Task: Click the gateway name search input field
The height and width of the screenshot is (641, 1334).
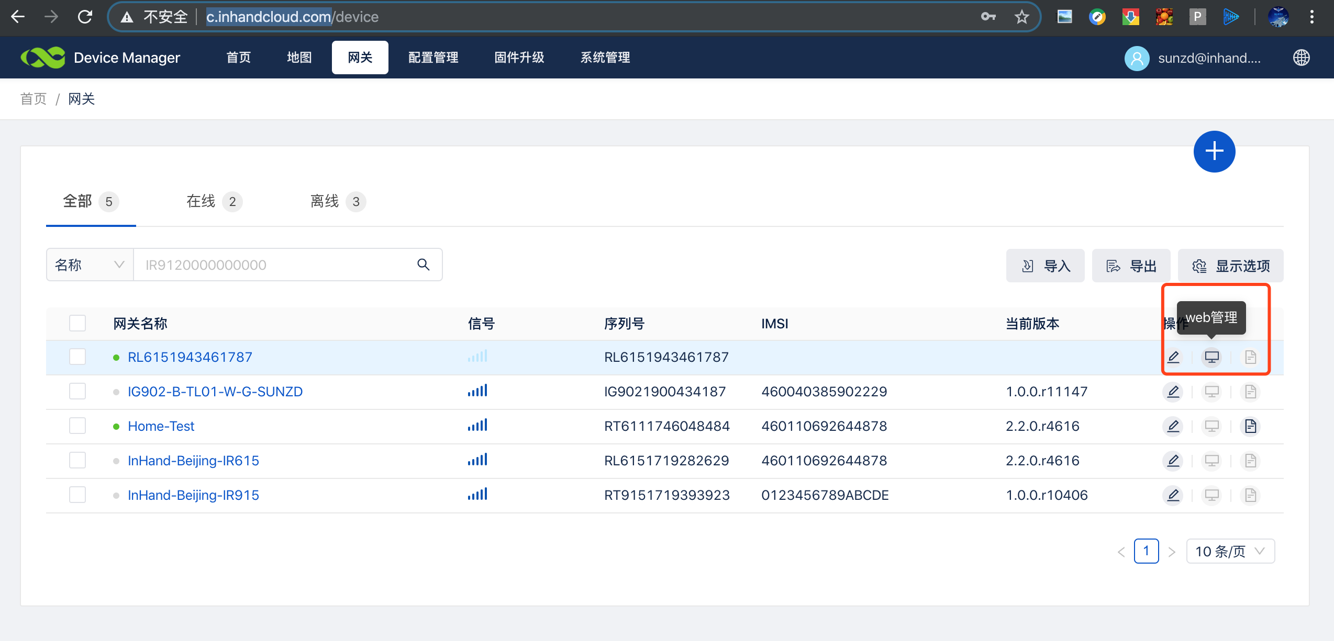Action: [272, 265]
